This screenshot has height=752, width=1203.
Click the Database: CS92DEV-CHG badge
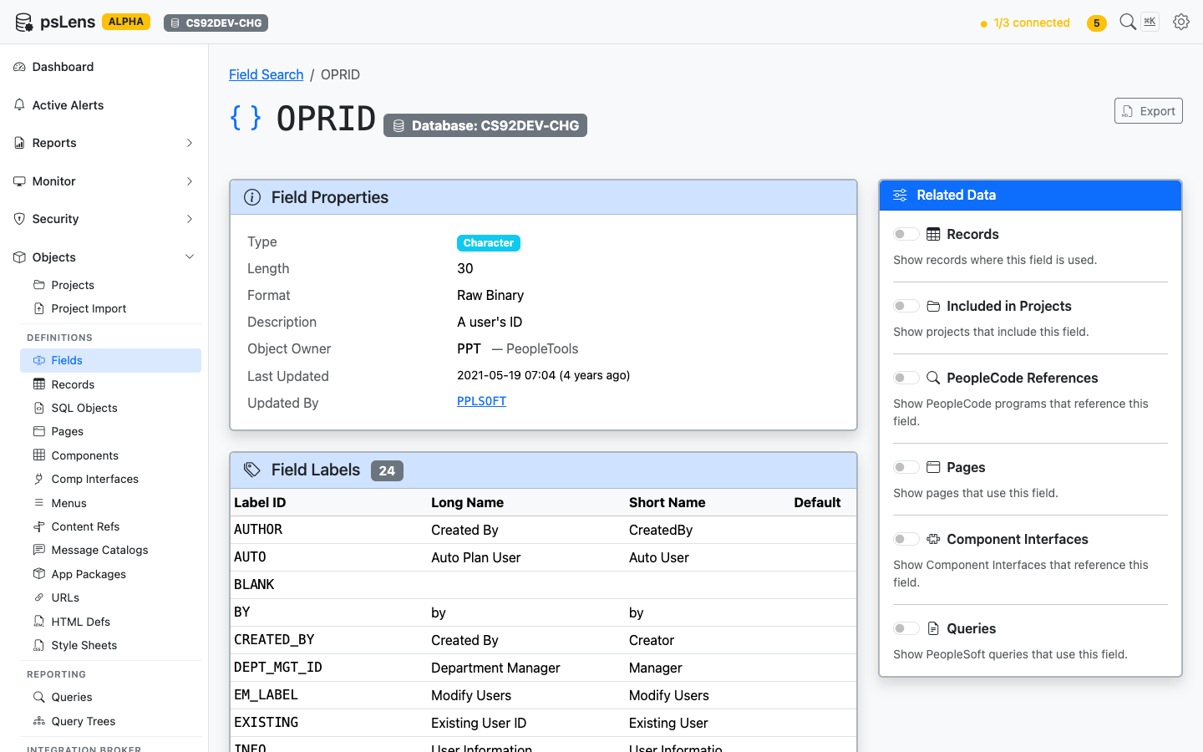[x=485, y=125]
